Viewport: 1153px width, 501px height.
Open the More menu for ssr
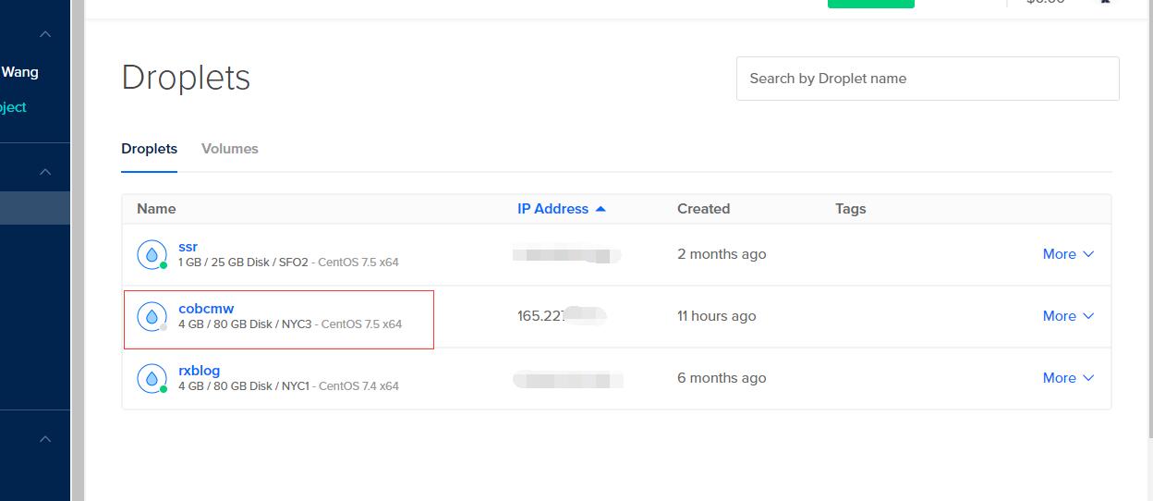[x=1068, y=254]
